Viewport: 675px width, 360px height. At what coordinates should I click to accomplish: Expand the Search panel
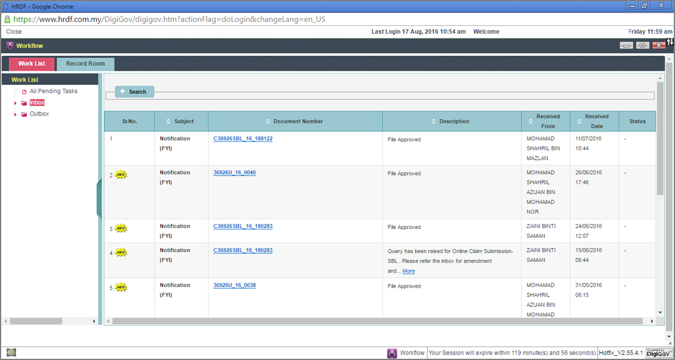click(x=134, y=92)
